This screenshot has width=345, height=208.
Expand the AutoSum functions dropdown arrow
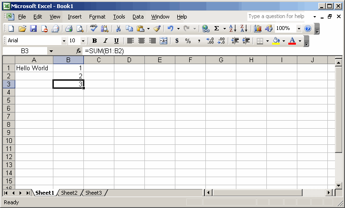click(224, 28)
